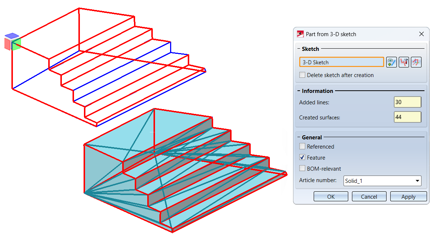Close the Part from 3-D sketch dialog
This screenshot has height=240, width=430.
(x=422, y=34)
